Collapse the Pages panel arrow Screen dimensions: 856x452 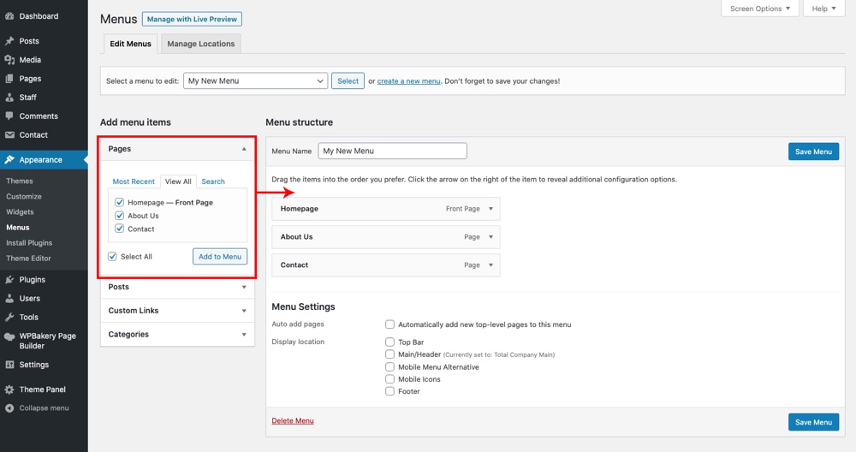click(244, 149)
